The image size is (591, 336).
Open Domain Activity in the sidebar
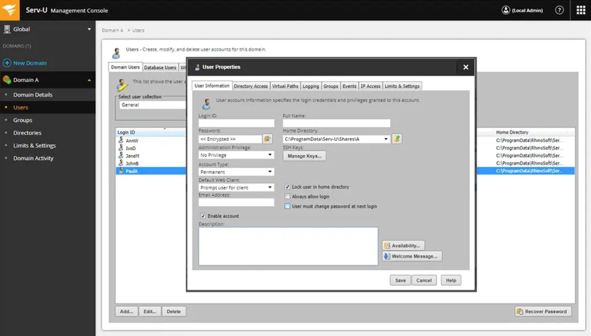33,158
